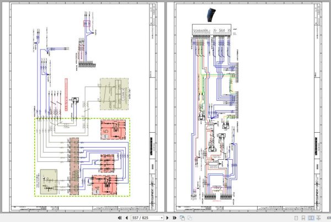Go to the next page
The width and height of the screenshot is (331, 222).
coord(168,218)
